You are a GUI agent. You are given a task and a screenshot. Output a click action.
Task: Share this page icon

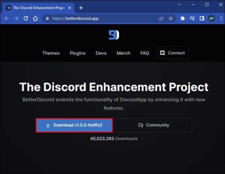161,18
